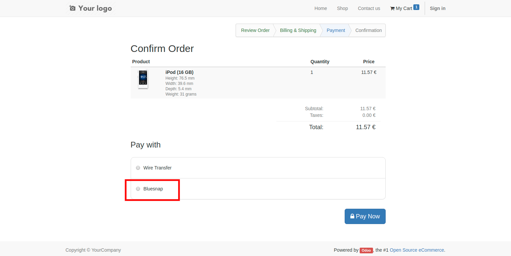Viewport: 511px width, 256px height.
Task: Click the Pay with heading
Action: point(146,145)
